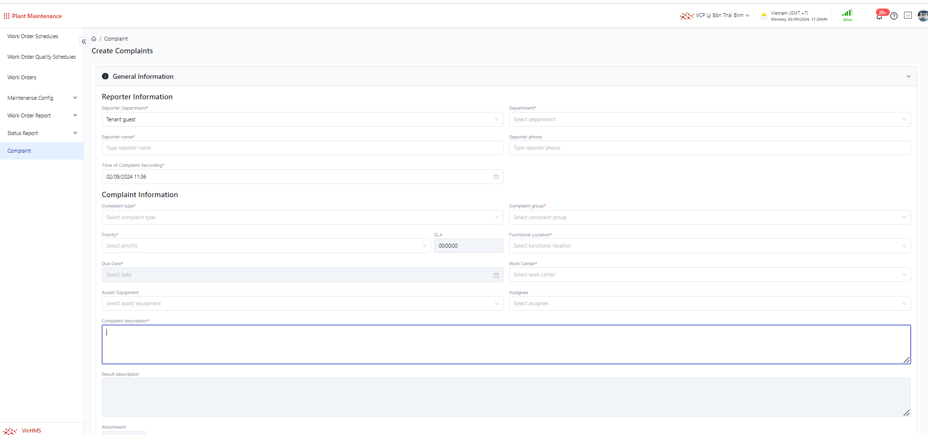The width and height of the screenshot is (928, 435).
Task: Collapse the sidebar with the double-chevron icon
Action: pyautogui.click(x=84, y=42)
